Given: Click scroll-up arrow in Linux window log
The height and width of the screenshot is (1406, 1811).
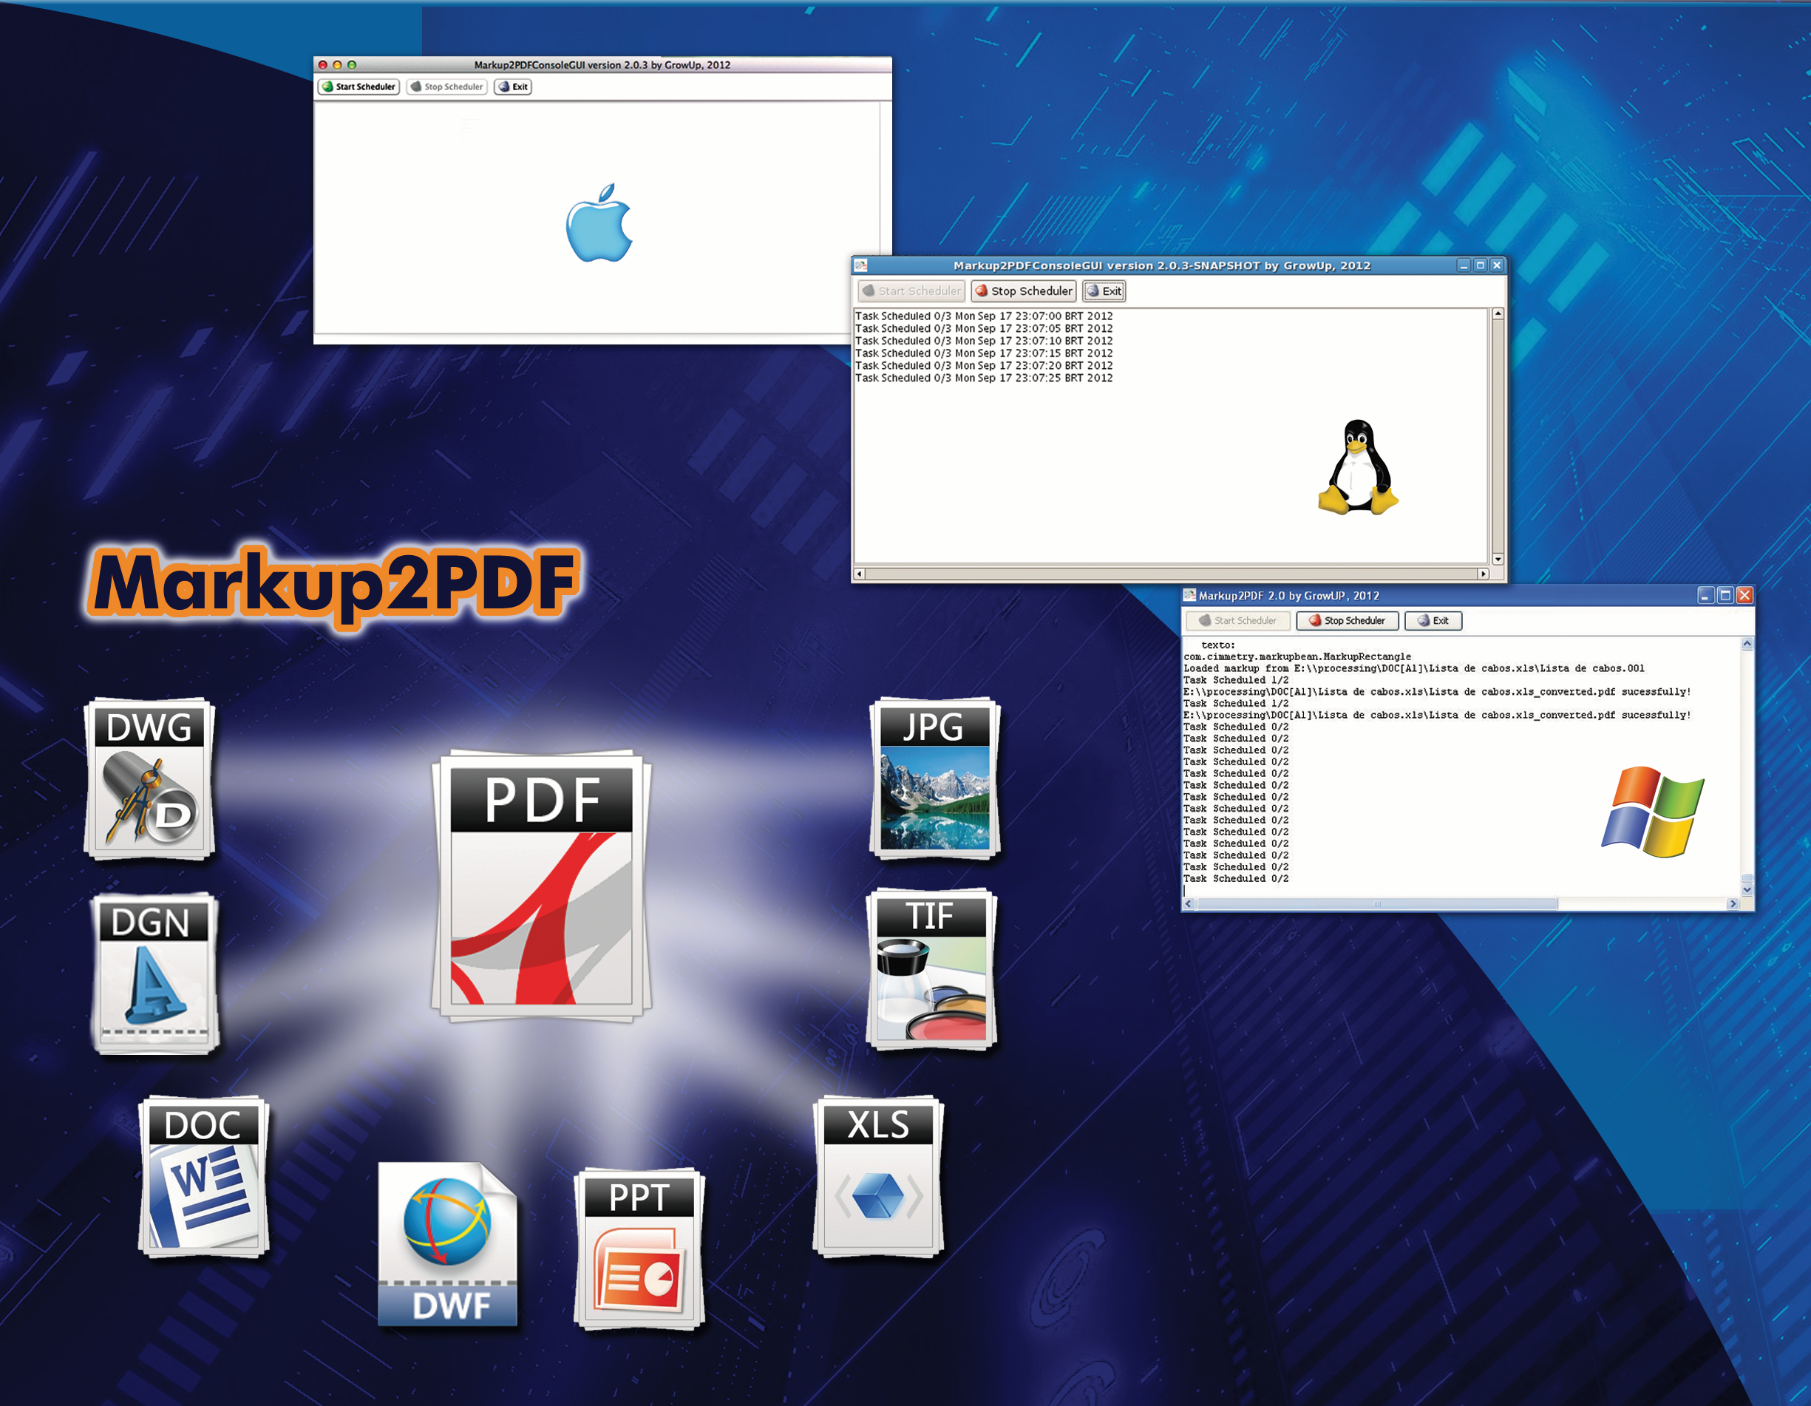Looking at the screenshot, I should point(1498,313).
